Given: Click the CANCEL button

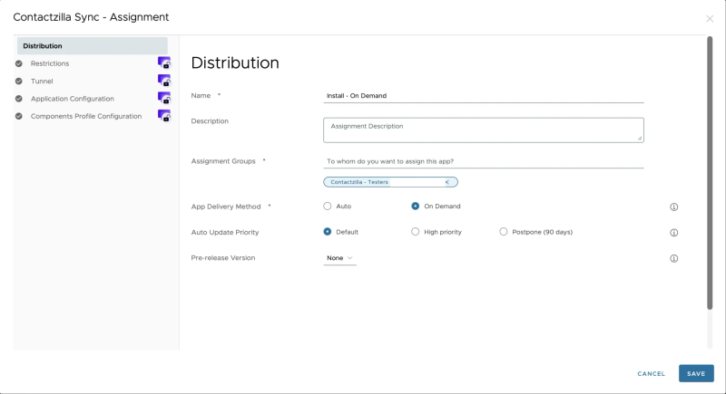Looking at the screenshot, I should pyautogui.click(x=651, y=374).
